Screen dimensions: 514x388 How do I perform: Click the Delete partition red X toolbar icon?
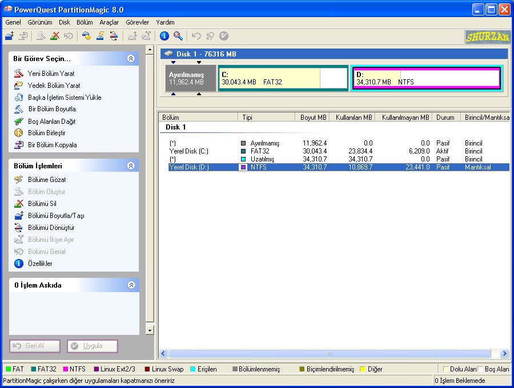click(x=55, y=36)
